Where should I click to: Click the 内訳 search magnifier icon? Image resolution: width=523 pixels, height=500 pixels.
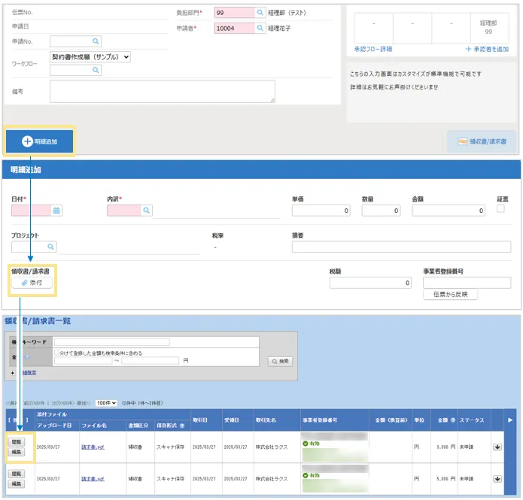pyautogui.click(x=147, y=211)
